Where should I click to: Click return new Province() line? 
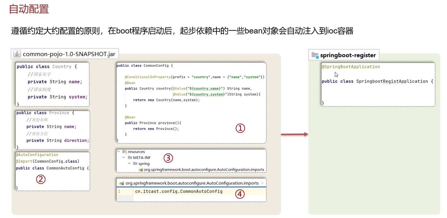click(x=156, y=129)
